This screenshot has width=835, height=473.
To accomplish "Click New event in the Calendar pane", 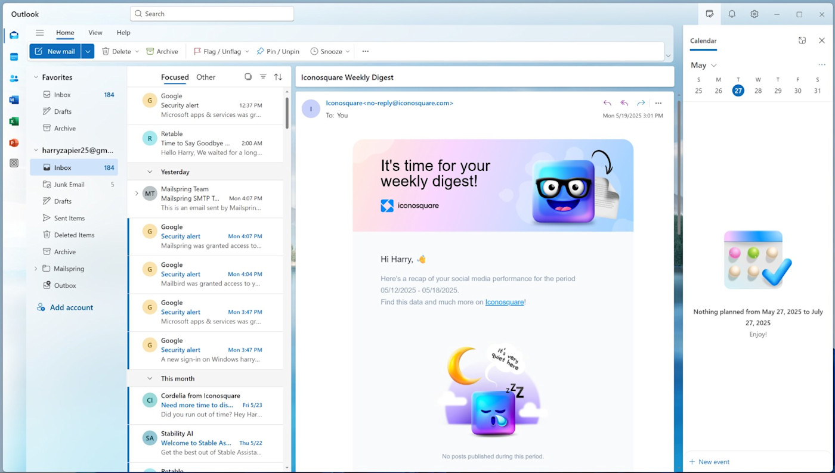I will 709,462.
